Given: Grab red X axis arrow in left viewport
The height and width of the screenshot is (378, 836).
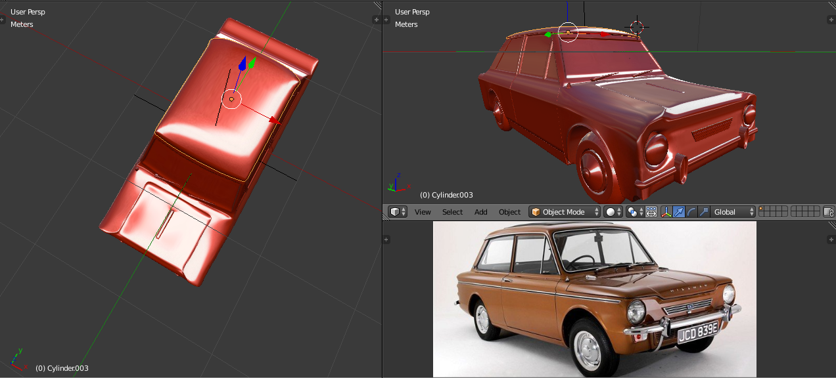Looking at the screenshot, I should pos(275,121).
